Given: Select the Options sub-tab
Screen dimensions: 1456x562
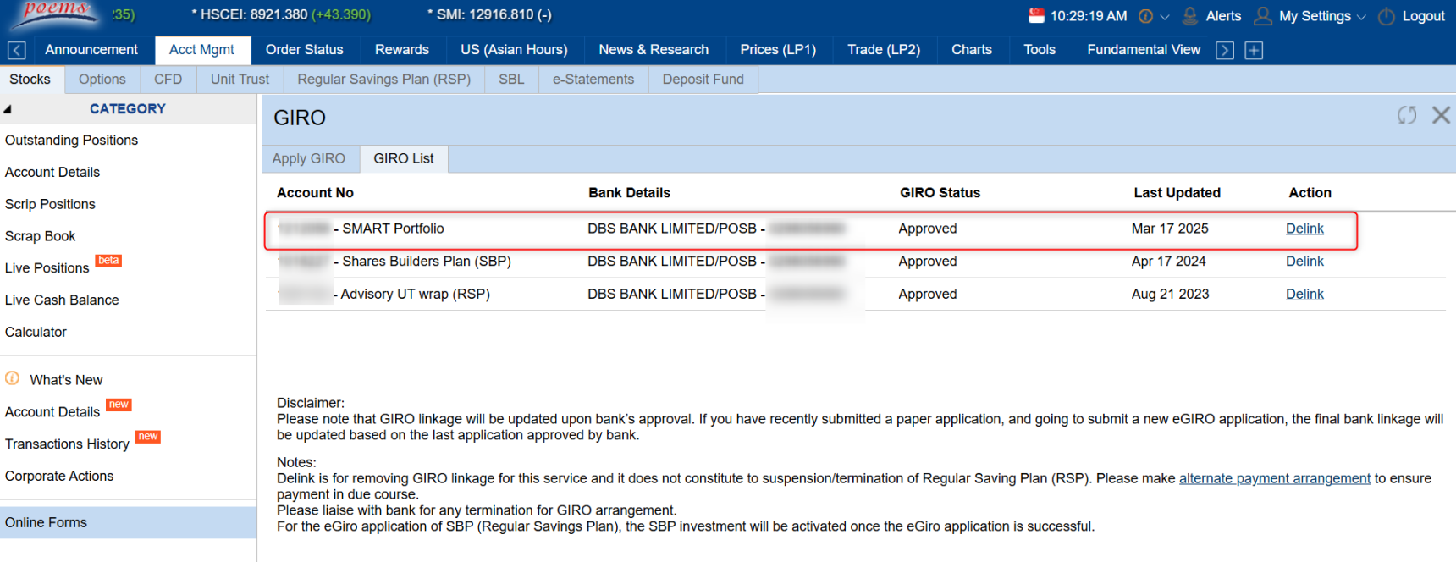Looking at the screenshot, I should (x=102, y=80).
